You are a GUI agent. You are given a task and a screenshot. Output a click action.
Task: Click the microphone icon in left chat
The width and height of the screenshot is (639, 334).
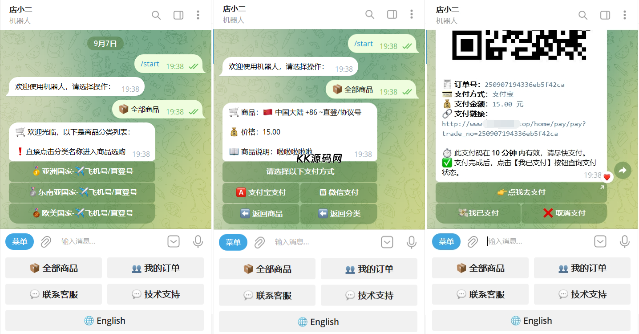click(198, 241)
